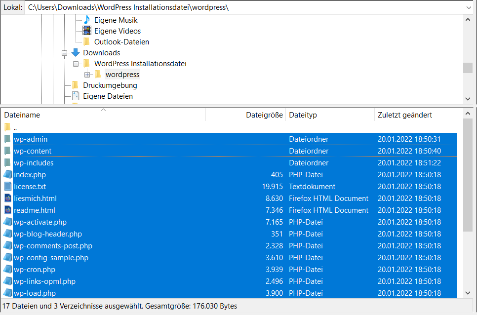The width and height of the screenshot is (477, 315).
Task: Select the license.txt file name
Action: point(30,187)
